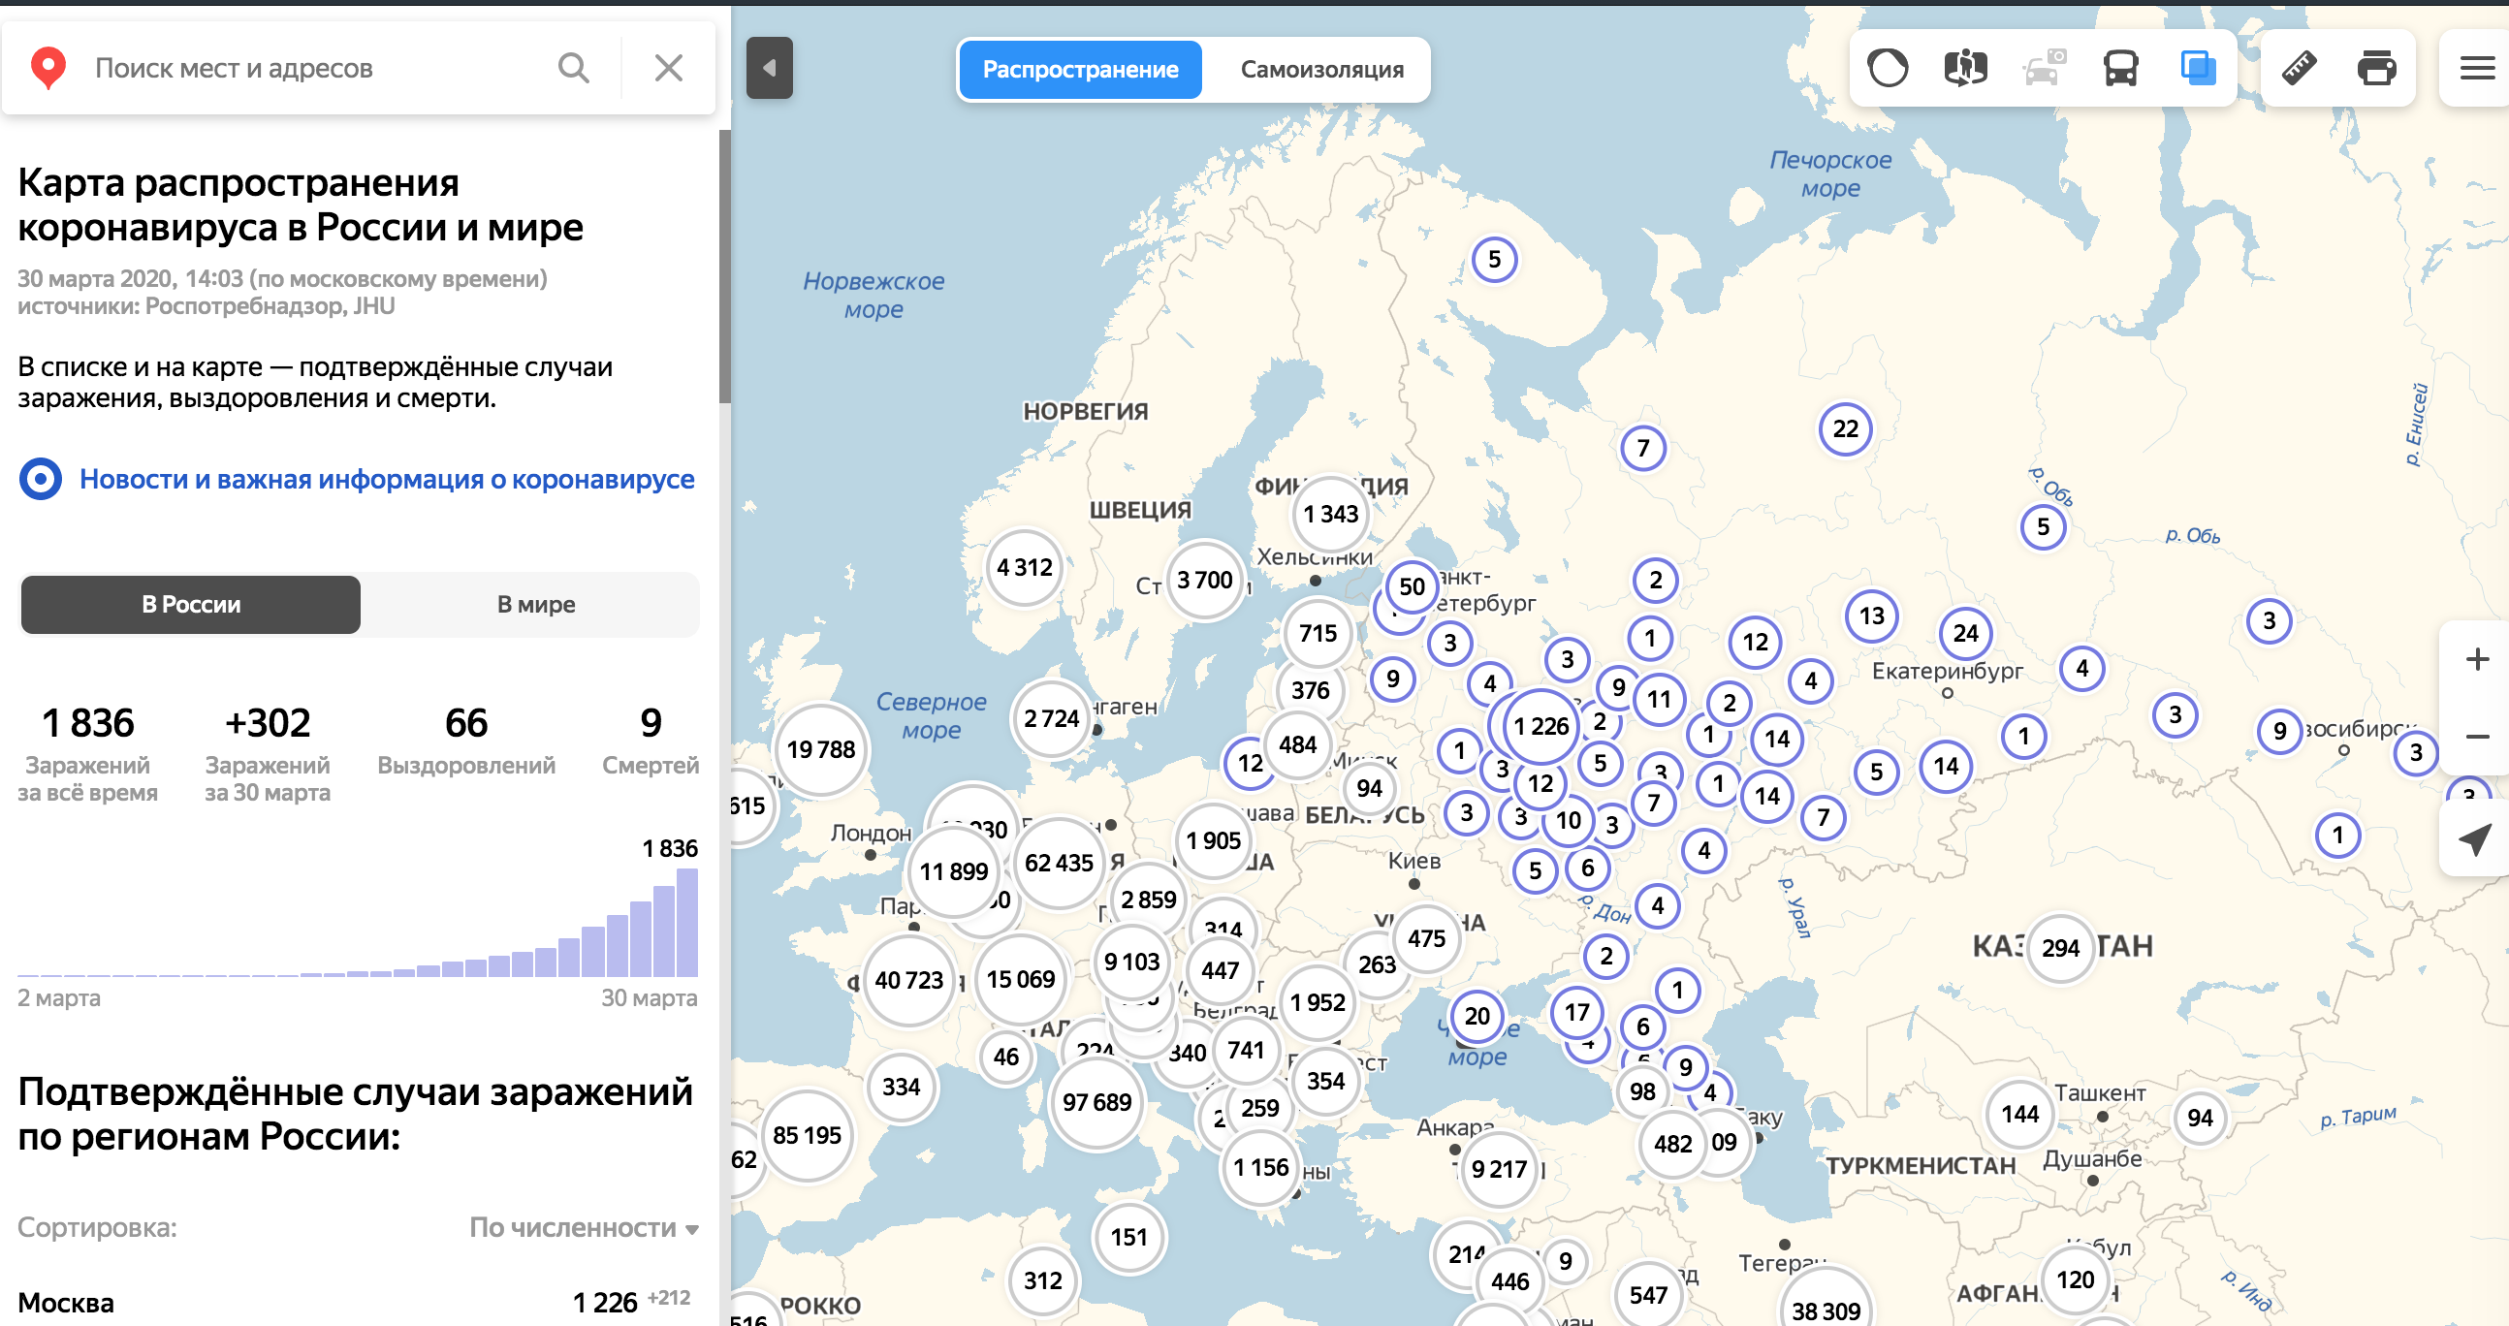Toggle the traffic layer circle icon
Screen dimensions: 2509x1326
coord(1888,68)
